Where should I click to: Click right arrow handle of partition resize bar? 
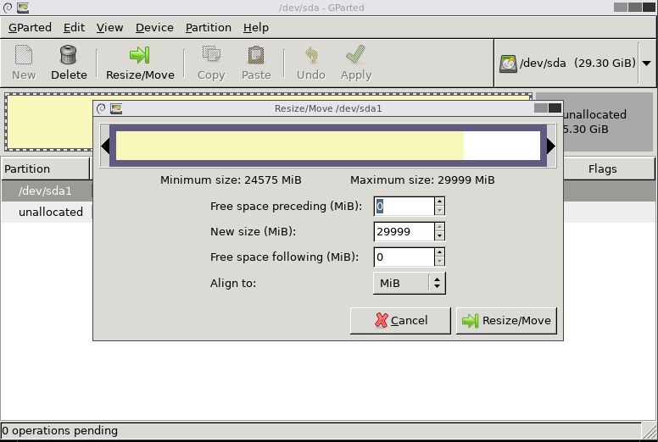[x=551, y=146]
